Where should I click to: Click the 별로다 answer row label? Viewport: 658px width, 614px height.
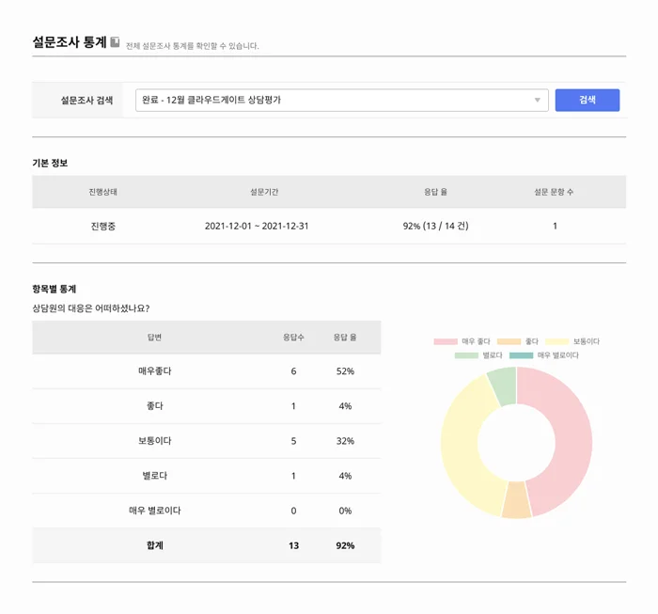click(x=155, y=476)
